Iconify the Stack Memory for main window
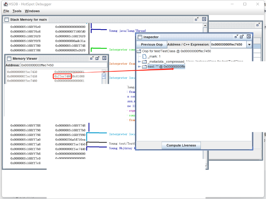This screenshot has width=266, height=199. 197,20
